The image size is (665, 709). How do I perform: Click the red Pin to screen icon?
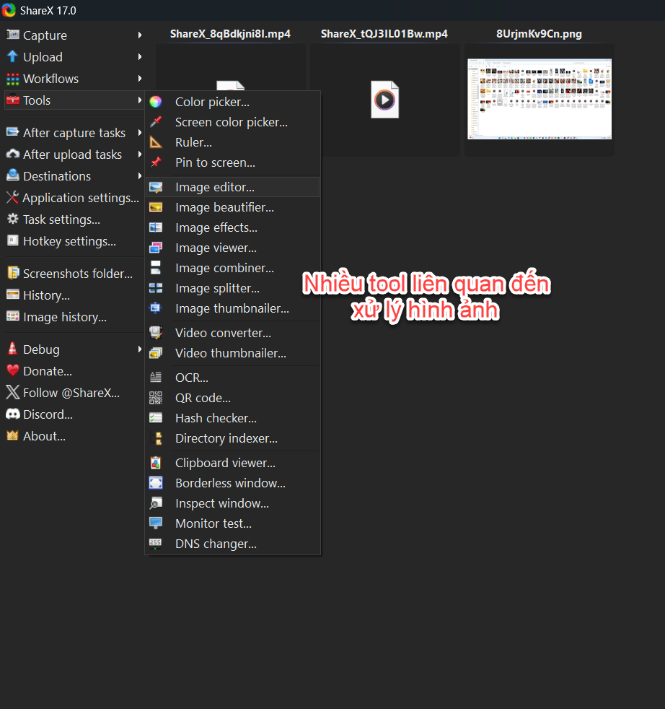[x=156, y=163]
